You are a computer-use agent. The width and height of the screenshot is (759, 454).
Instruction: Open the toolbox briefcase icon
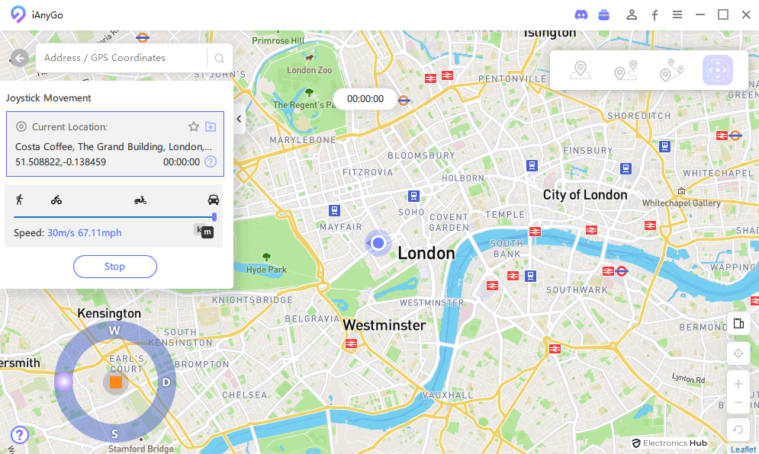[603, 15]
